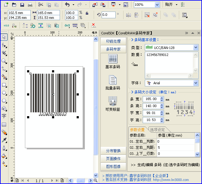Click the canvas horizontal scrollbar thumb
The image size is (202, 184).
81,181
